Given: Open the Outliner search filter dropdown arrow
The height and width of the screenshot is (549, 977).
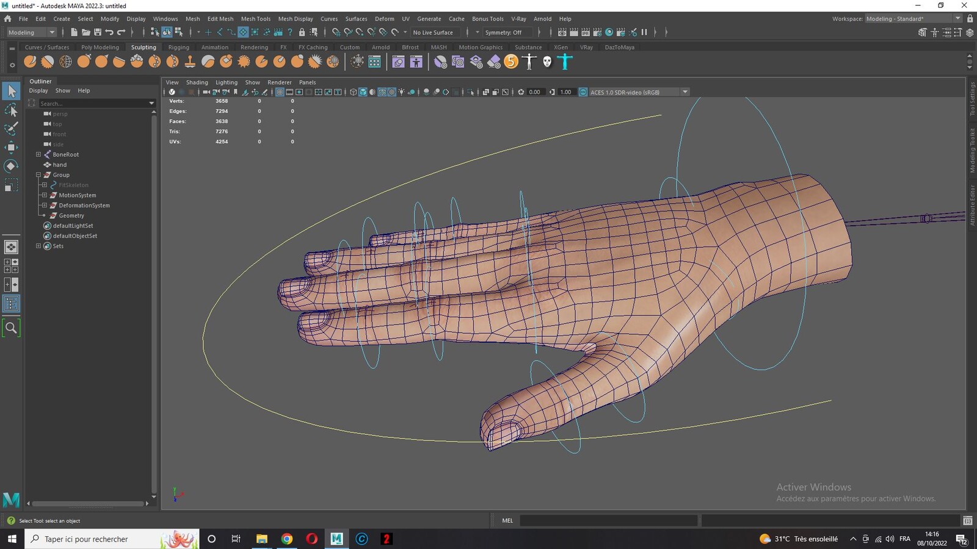Looking at the screenshot, I should (151, 104).
